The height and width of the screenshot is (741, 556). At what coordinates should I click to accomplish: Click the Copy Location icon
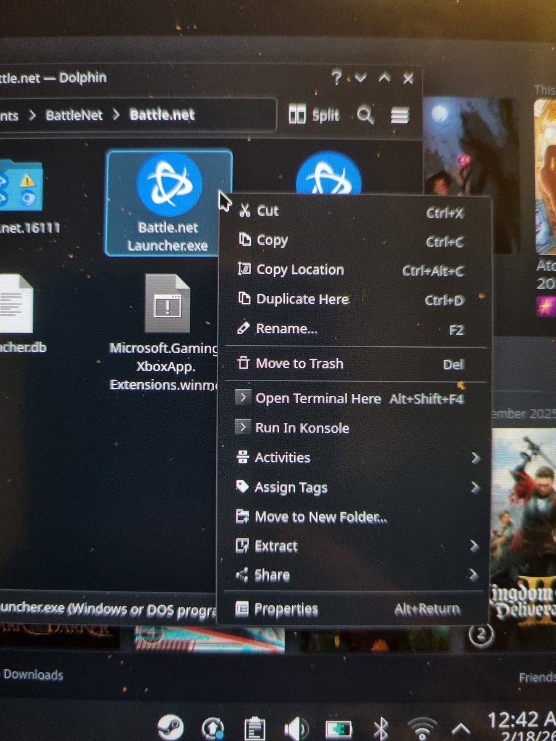coord(245,269)
